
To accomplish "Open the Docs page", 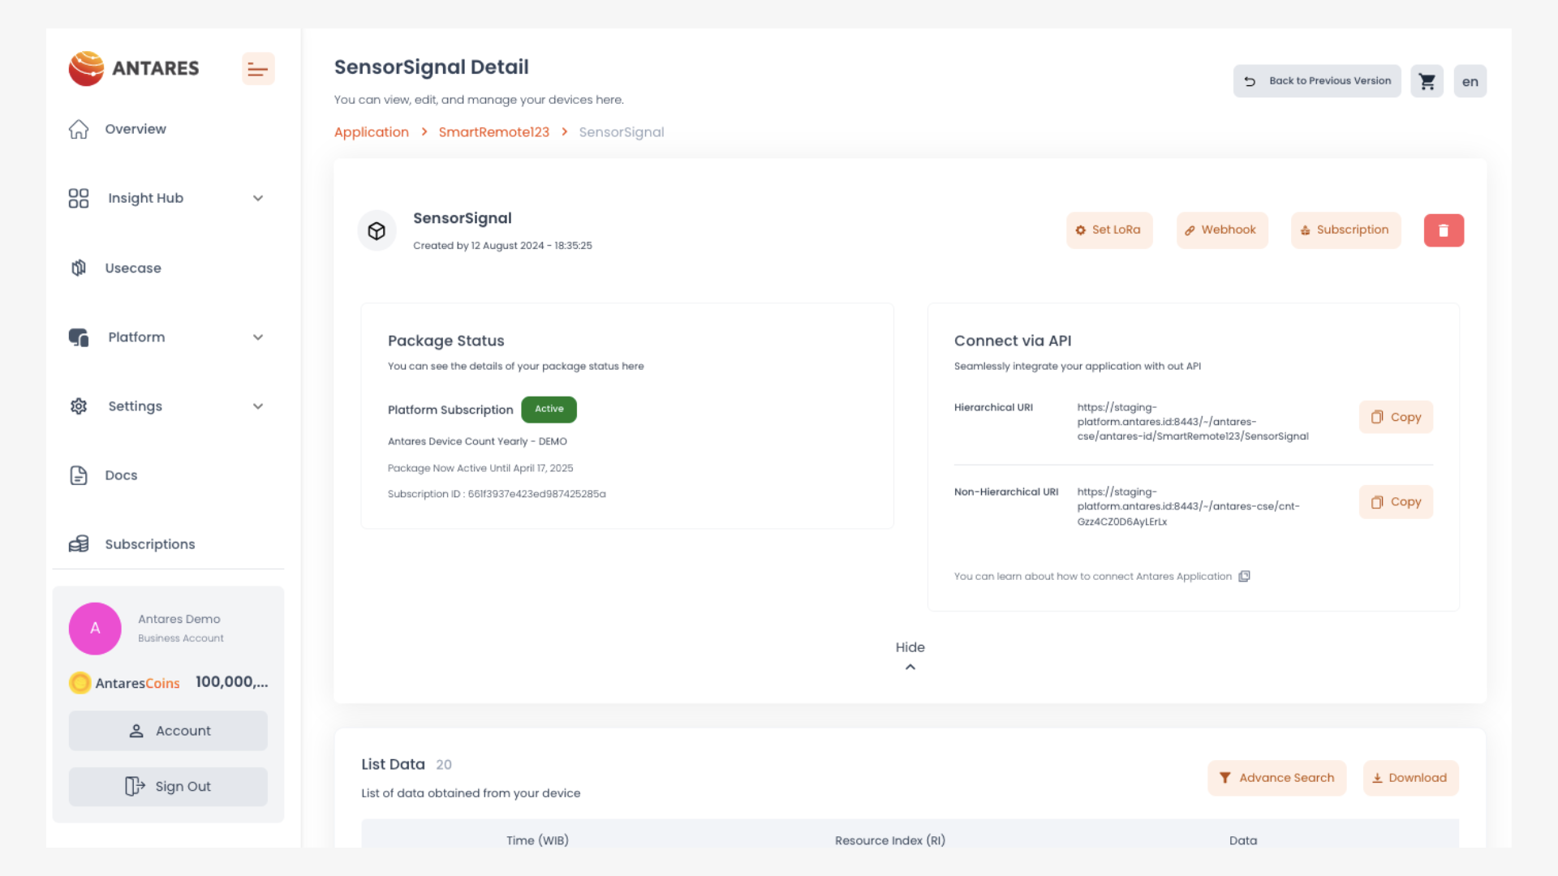I will point(121,475).
